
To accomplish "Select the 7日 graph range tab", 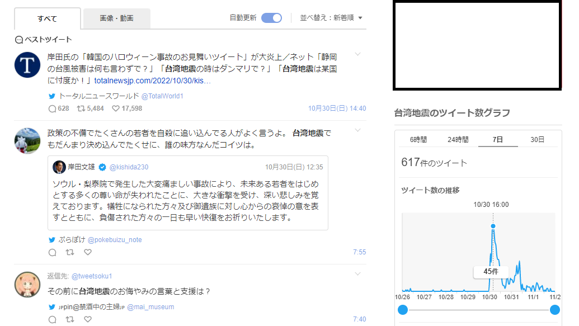I will (498, 140).
